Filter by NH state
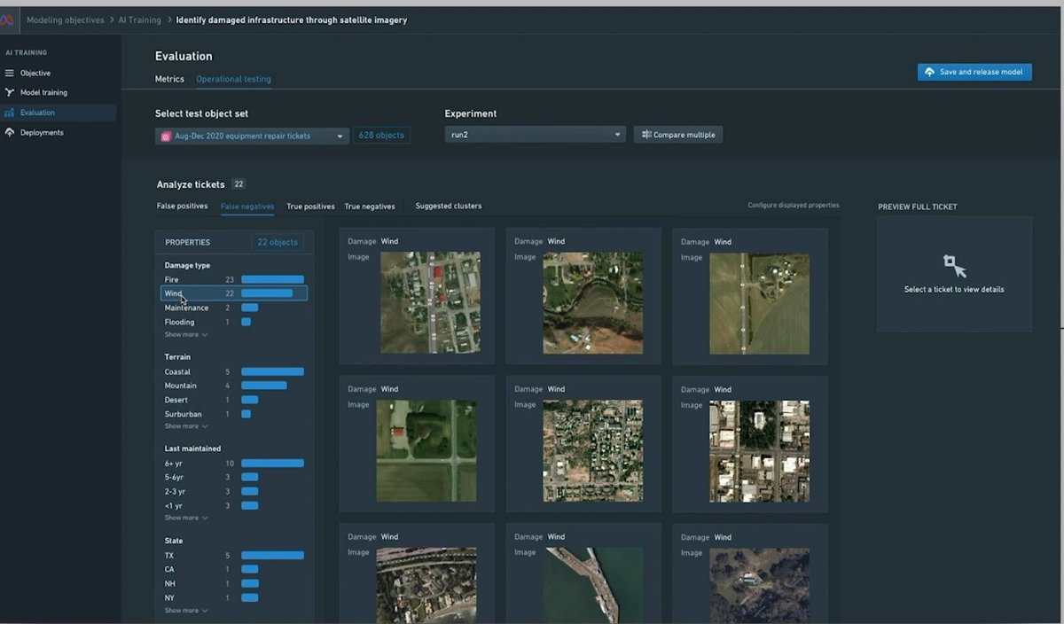Image resolution: width=1064 pixels, height=624 pixels. [x=234, y=583]
